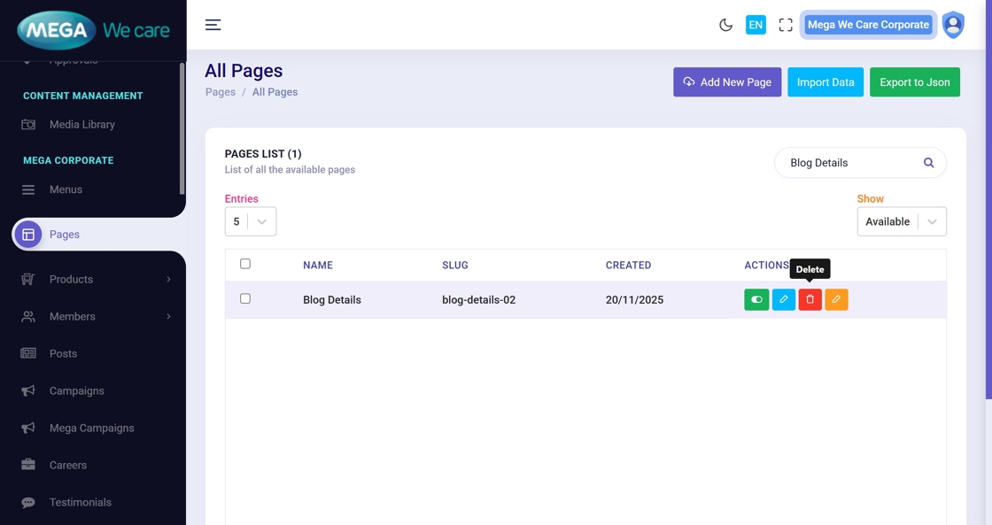Click the blue pencil edit icon
The width and height of the screenshot is (992, 525).
click(783, 300)
